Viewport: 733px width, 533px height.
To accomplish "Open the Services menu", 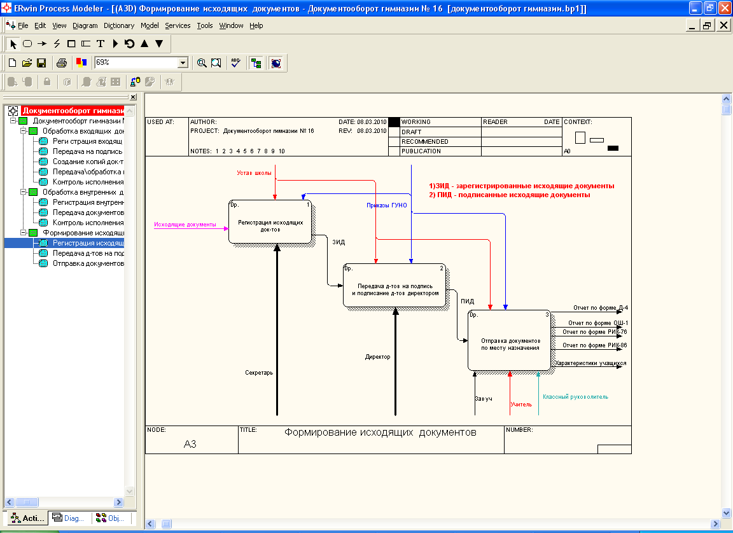I will 178,25.
